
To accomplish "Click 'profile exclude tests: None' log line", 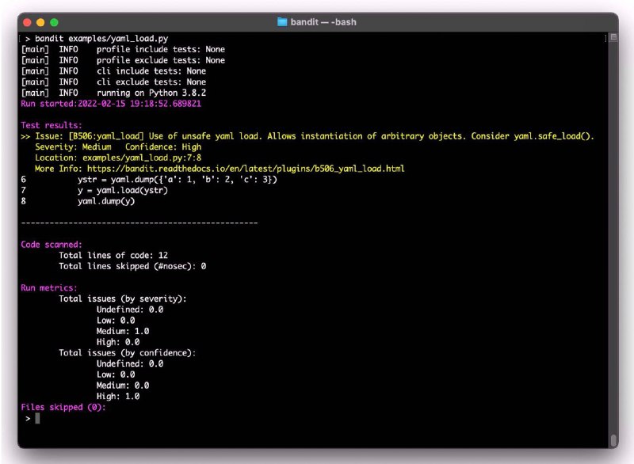I will tap(161, 60).
